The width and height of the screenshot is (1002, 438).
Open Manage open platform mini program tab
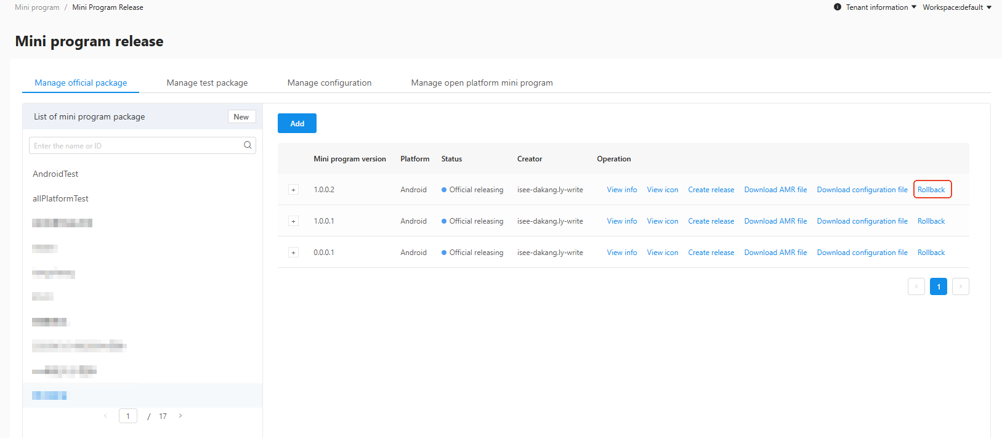click(x=482, y=83)
